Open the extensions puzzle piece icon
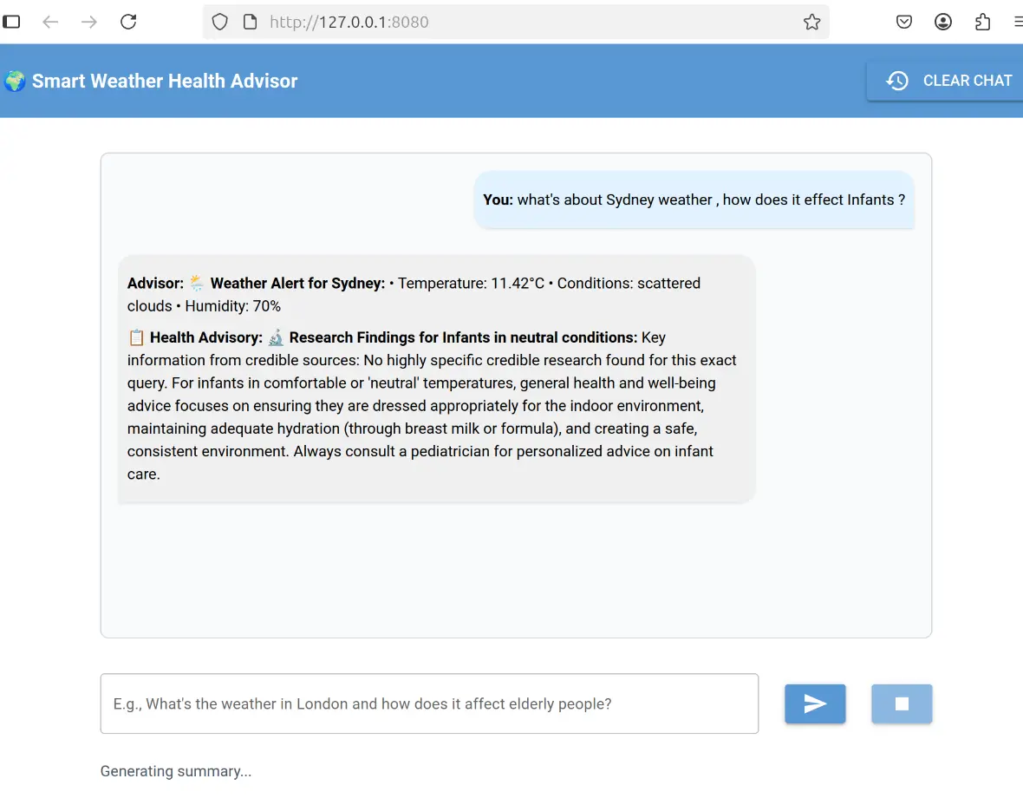Image resolution: width=1023 pixels, height=798 pixels. pyautogui.click(x=982, y=22)
